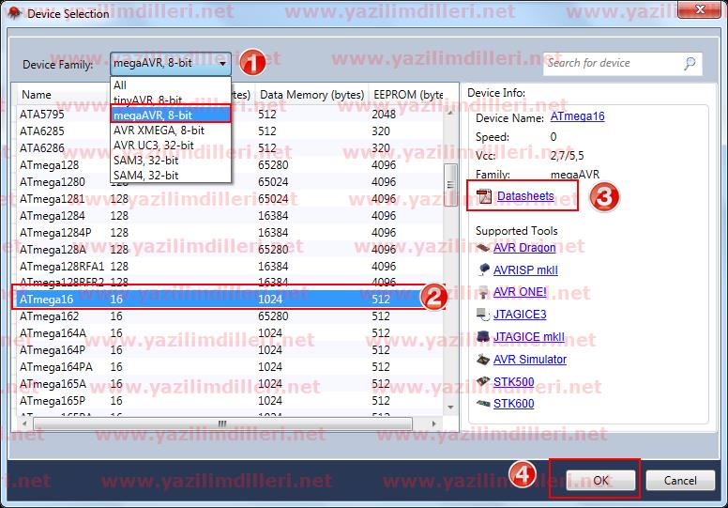Click the AVR ONE! tool icon
The width and height of the screenshot is (728, 508).
pos(482,292)
